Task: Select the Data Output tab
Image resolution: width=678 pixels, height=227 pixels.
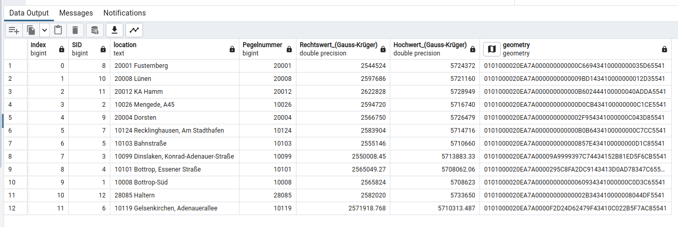Action: (29, 13)
